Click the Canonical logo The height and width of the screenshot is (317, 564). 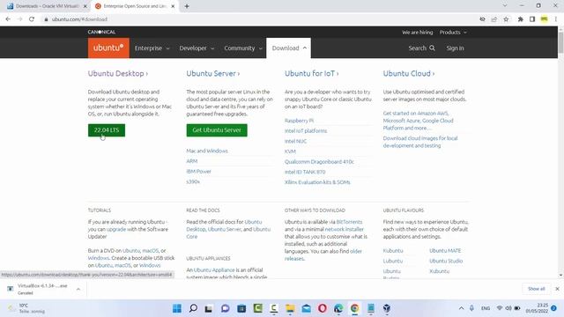101,32
